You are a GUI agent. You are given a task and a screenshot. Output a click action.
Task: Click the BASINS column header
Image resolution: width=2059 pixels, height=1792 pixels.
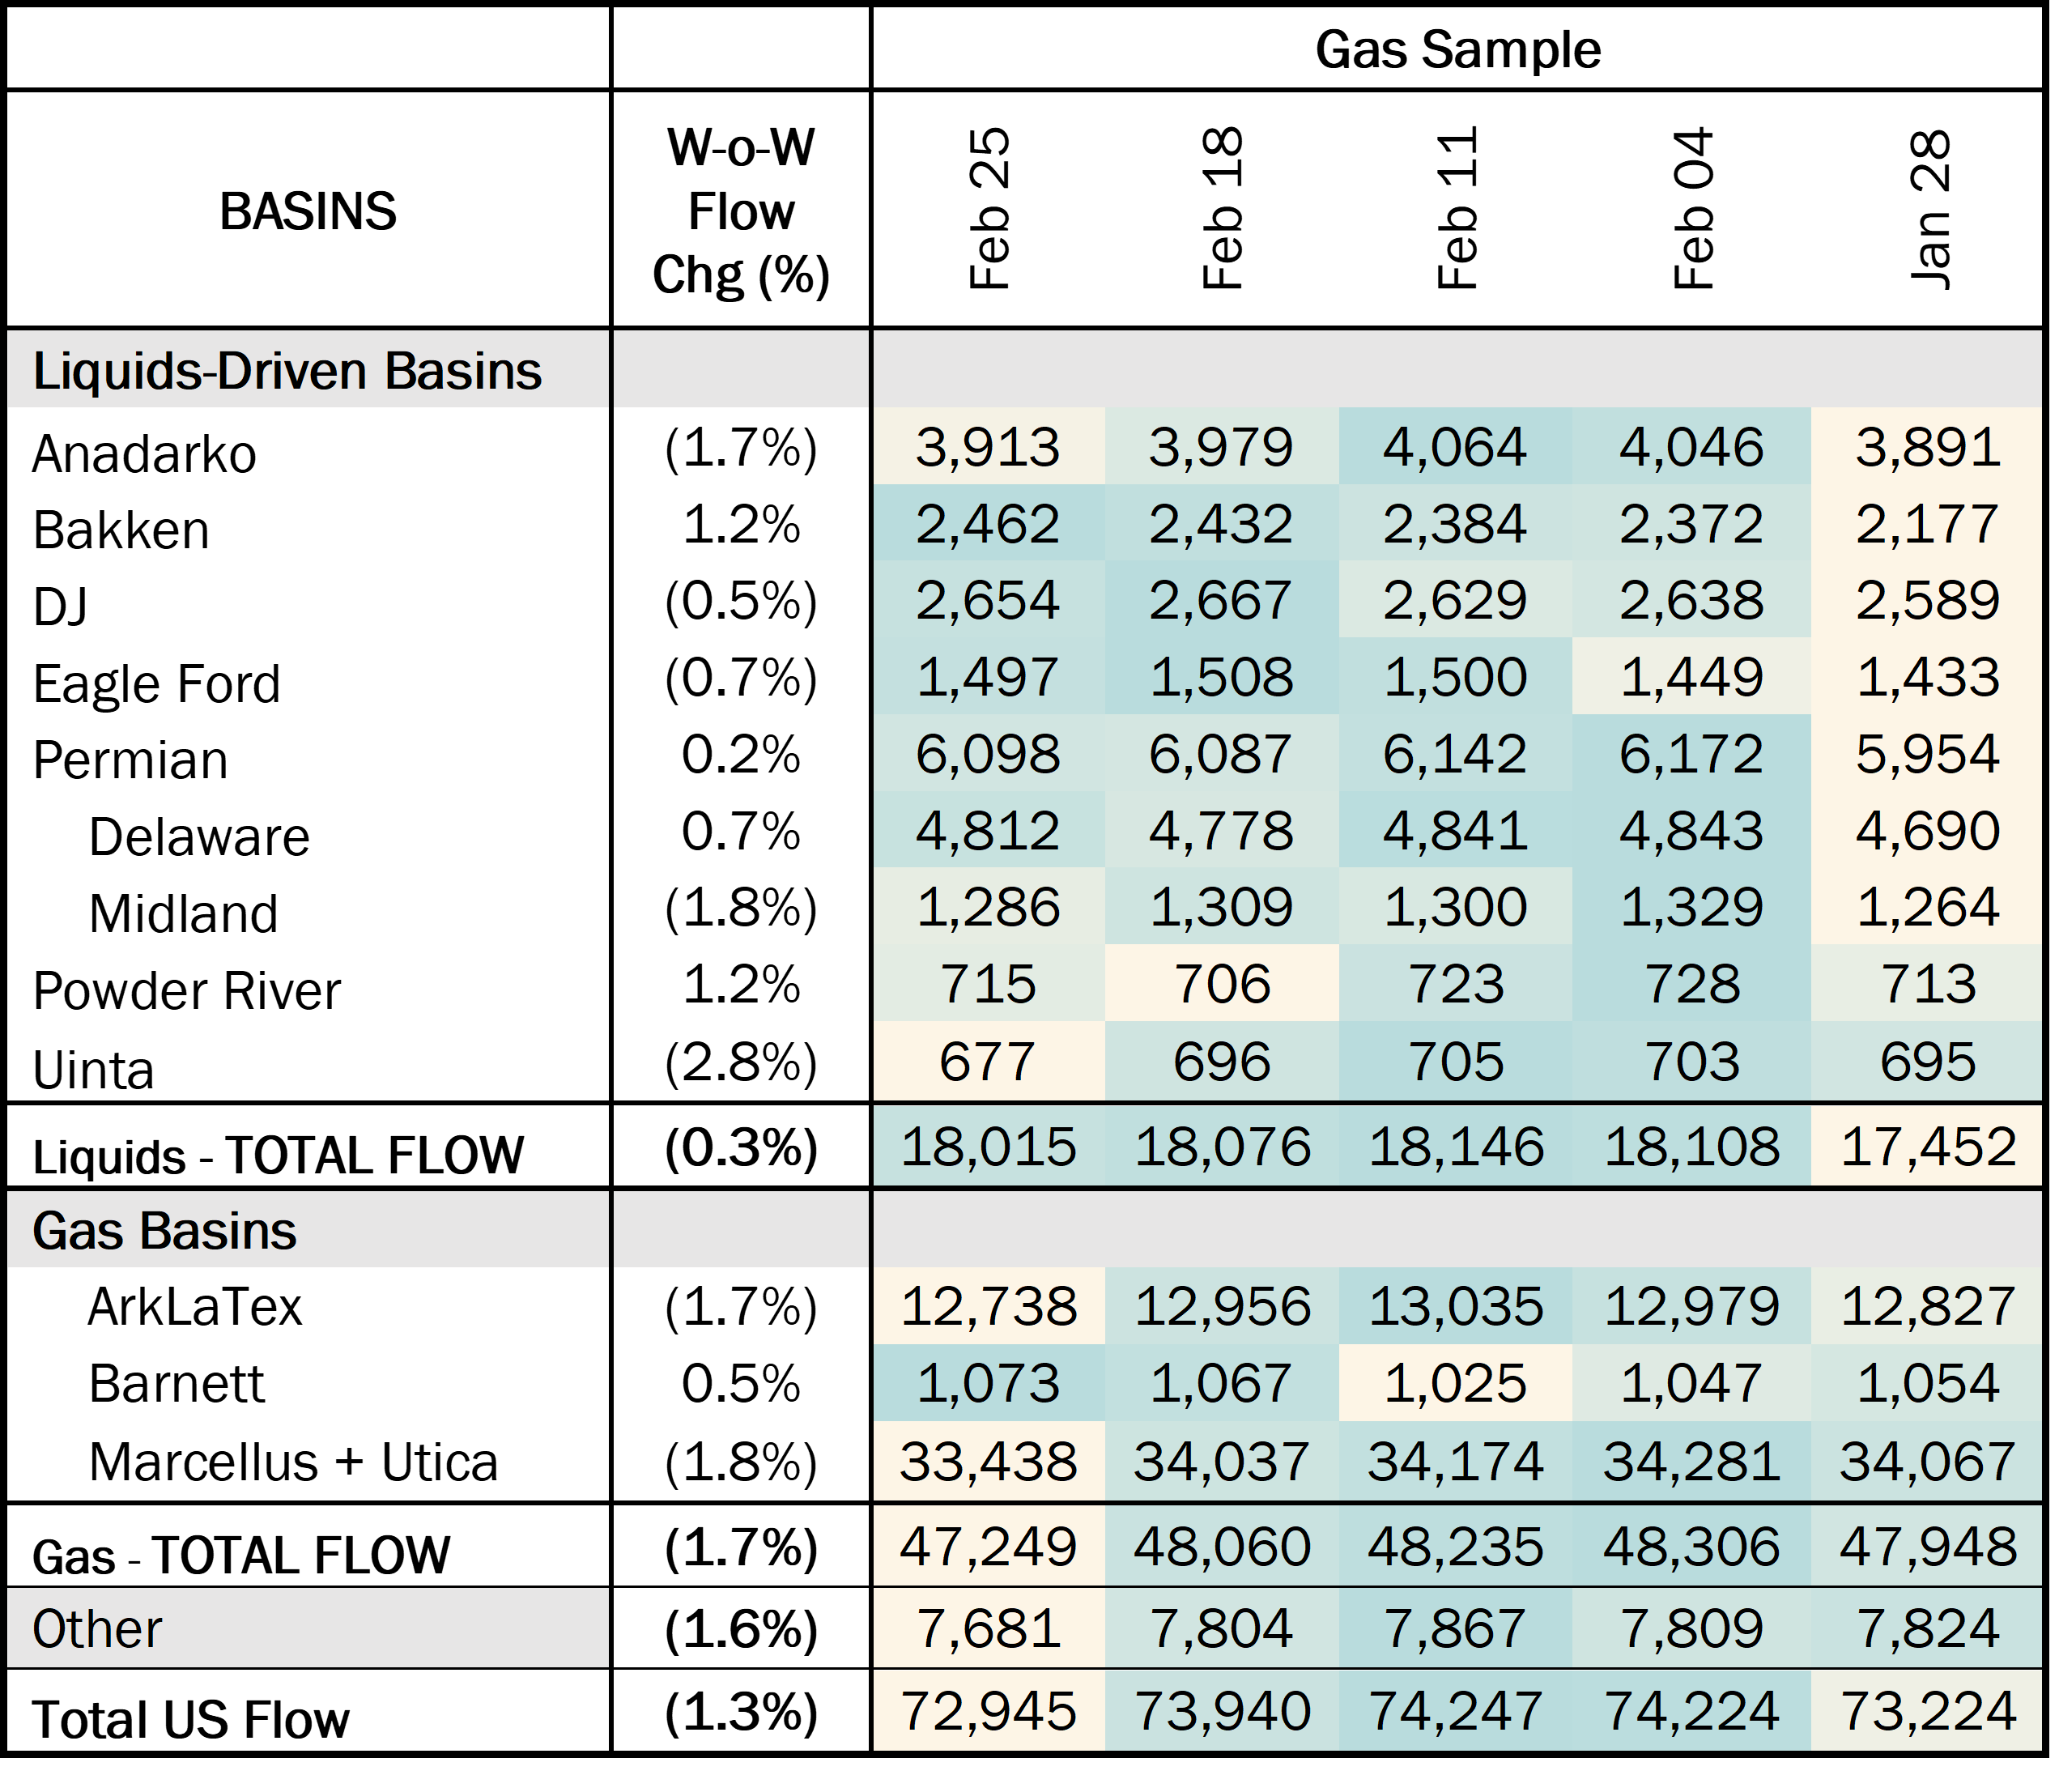coord(308,212)
